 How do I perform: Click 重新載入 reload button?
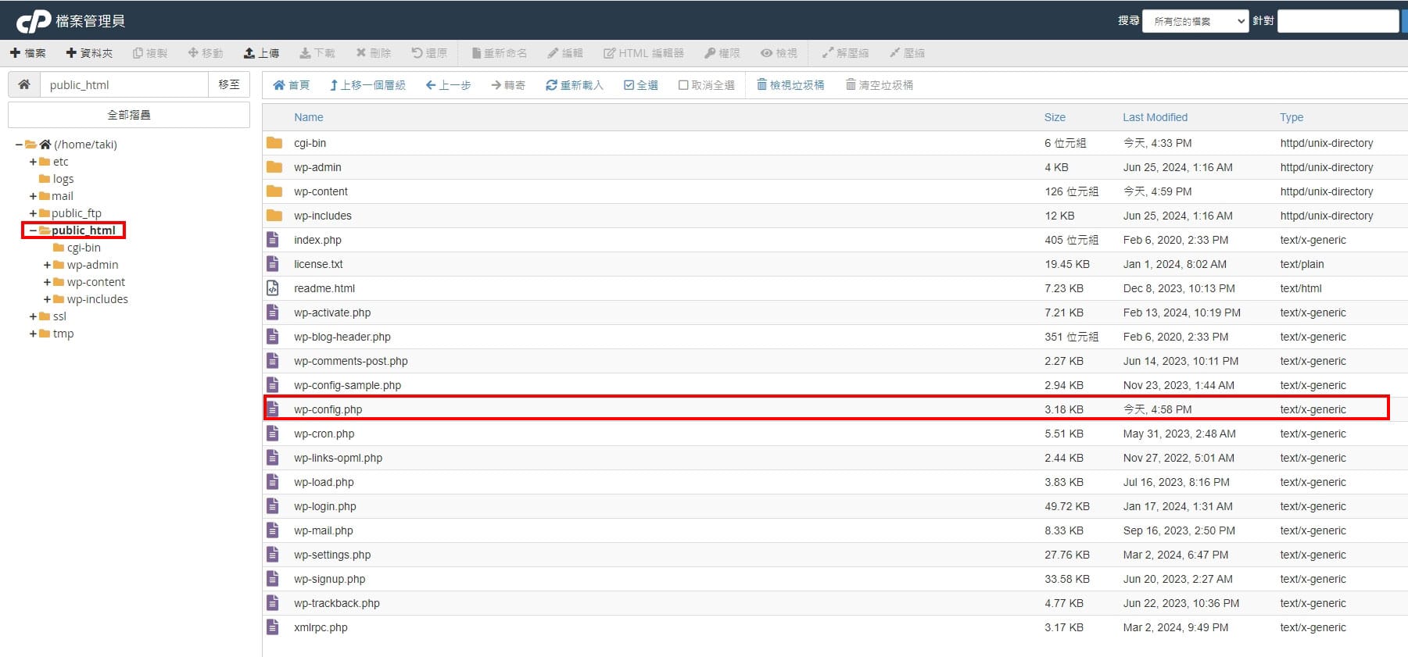575,85
